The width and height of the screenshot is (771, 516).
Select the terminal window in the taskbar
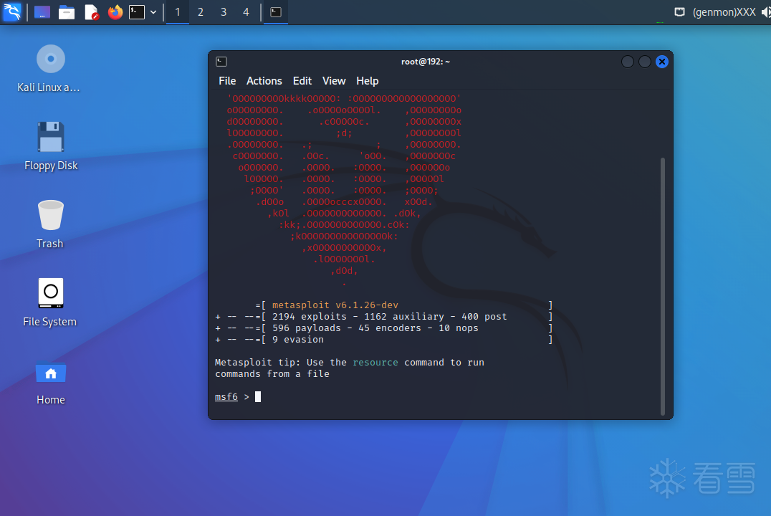(x=276, y=11)
